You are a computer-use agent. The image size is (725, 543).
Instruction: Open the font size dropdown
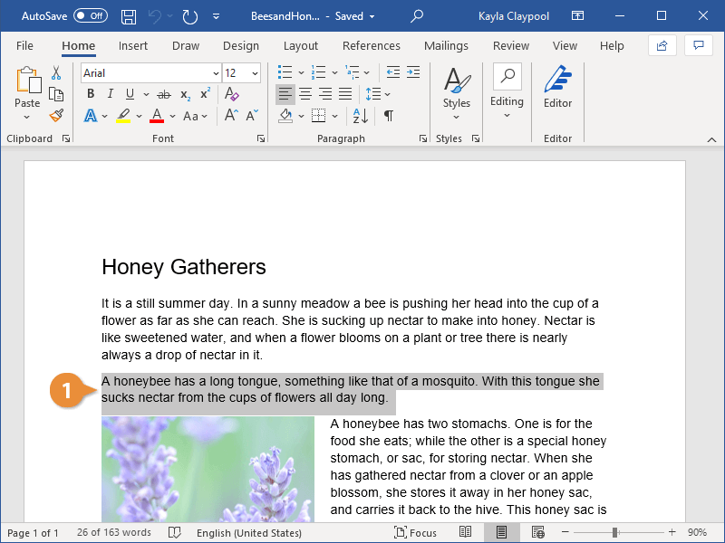pyautogui.click(x=255, y=73)
